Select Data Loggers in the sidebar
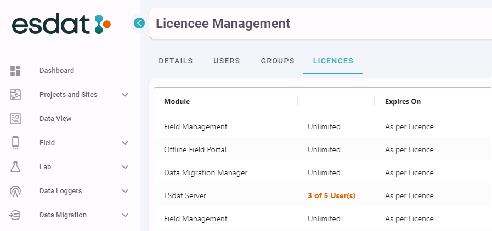492x231 pixels. (x=60, y=191)
